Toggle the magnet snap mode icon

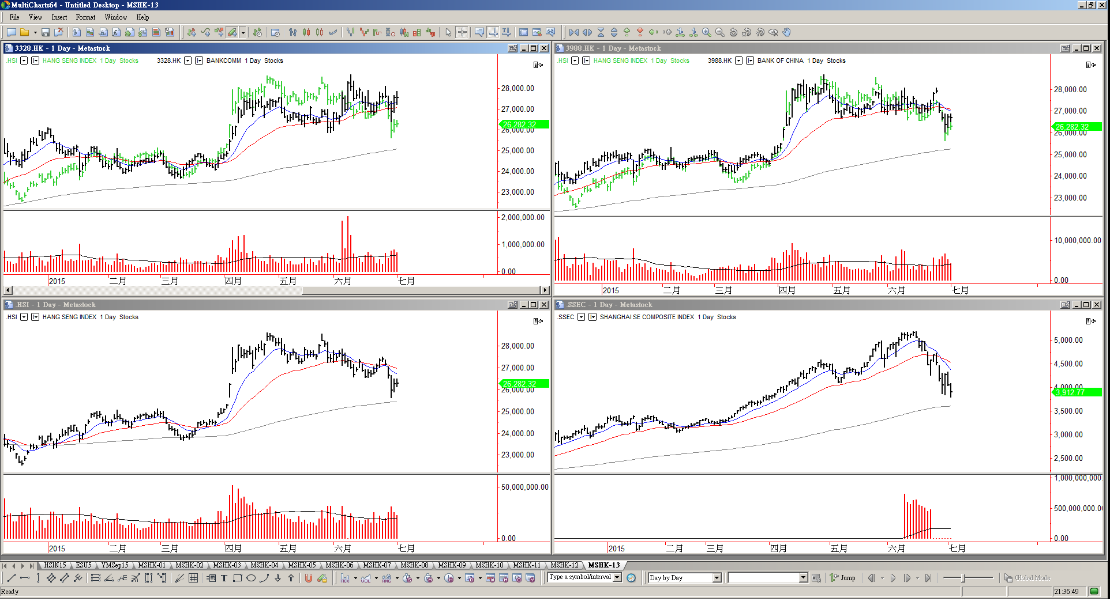coord(308,578)
